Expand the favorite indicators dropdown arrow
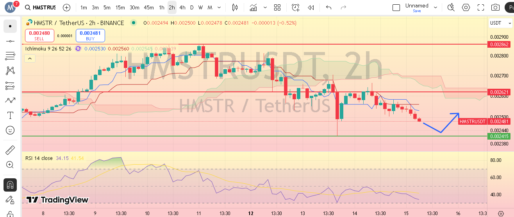Viewport: 514px width, 217px height. tap(266, 7)
